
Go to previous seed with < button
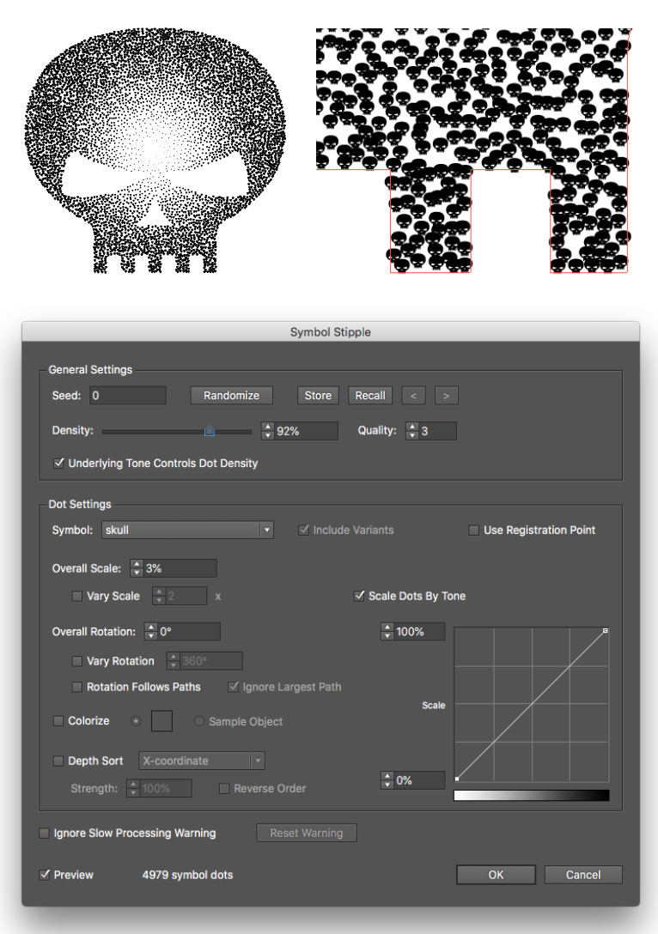pyautogui.click(x=414, y=396)
